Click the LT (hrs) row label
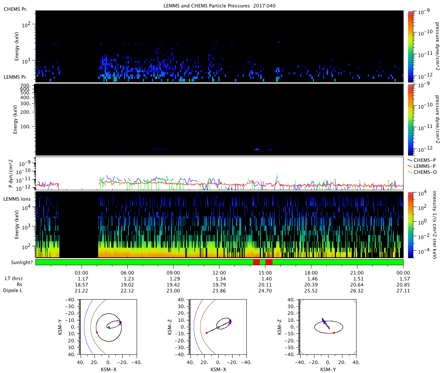 click(13, 279)
